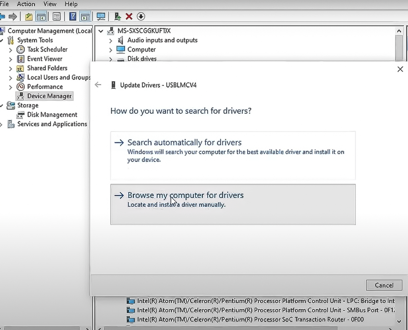Image resolution: width=408 pixels, height=330 pixels.
Task: Click the Task Scheduler clock icon
Action: pyautogui.click(x=21, y=49)
